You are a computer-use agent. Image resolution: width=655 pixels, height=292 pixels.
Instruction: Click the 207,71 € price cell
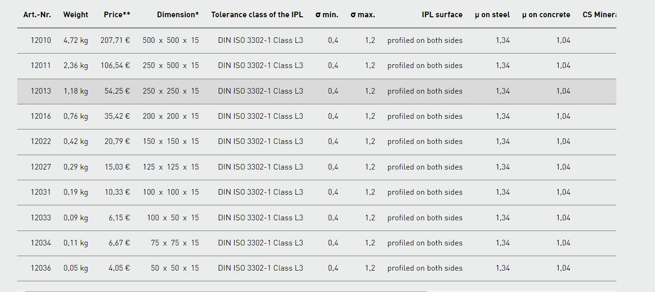point(115,41)
